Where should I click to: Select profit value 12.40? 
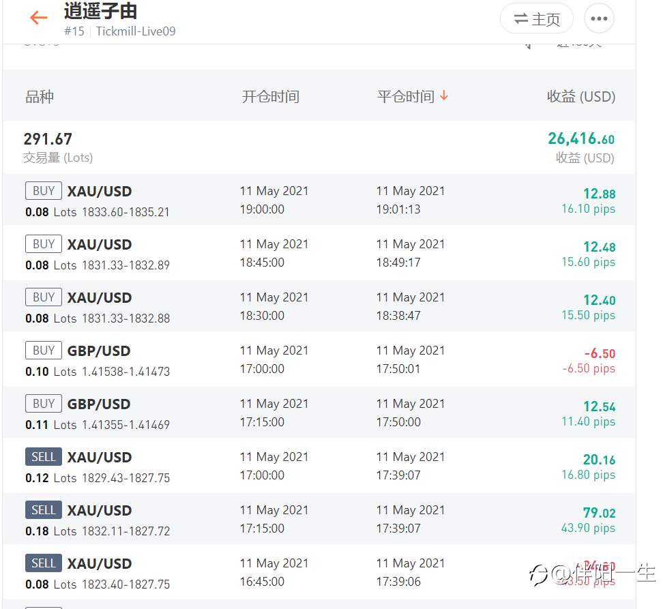point(600,301)
